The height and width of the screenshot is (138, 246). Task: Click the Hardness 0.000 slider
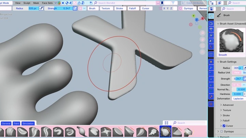(237, 94)
